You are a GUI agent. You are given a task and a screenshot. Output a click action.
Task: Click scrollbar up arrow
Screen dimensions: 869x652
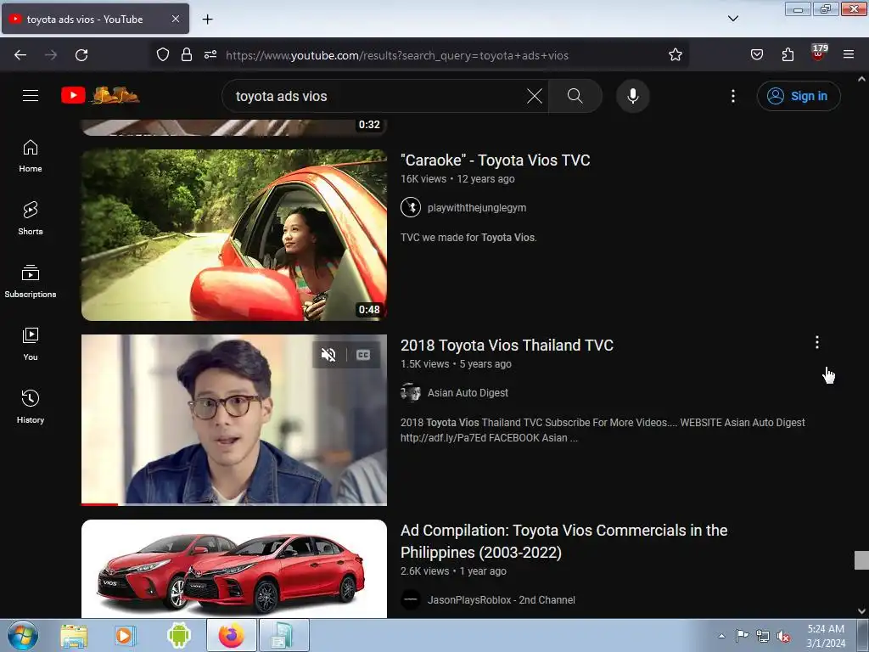click(x=861, y=79)
